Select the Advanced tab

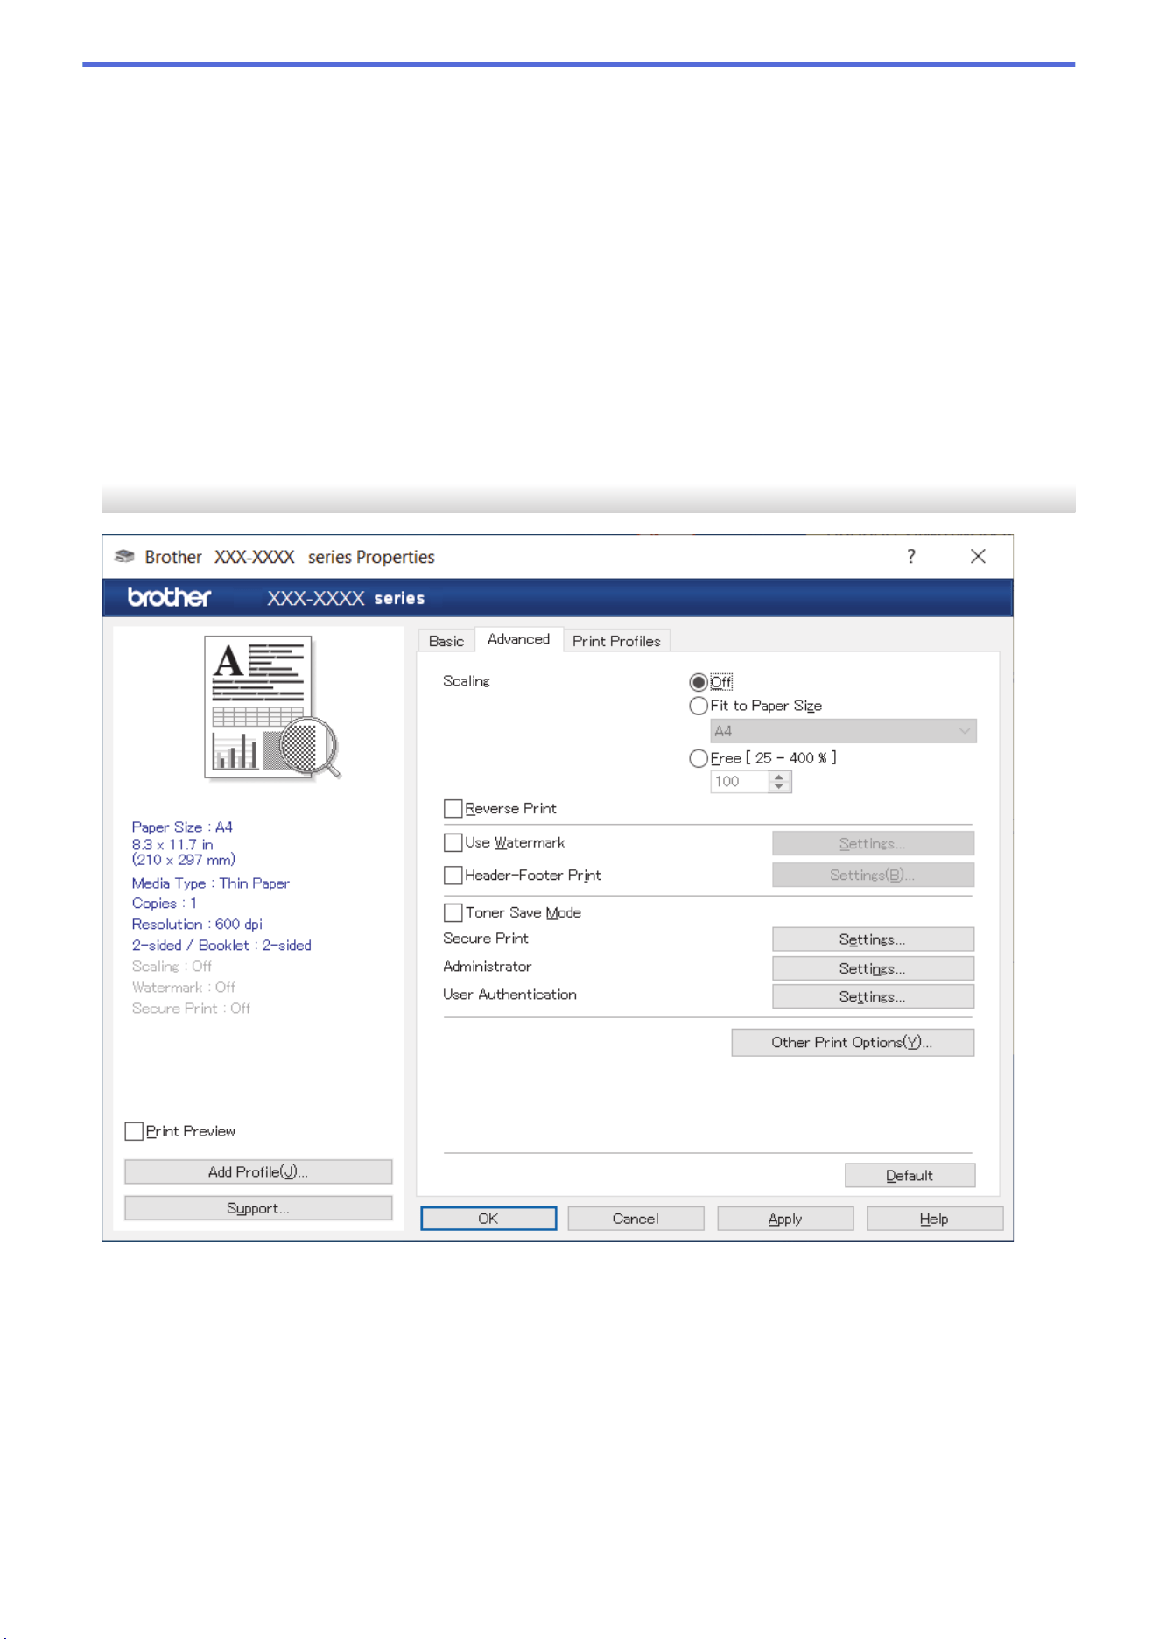click(x=518, y=639)
